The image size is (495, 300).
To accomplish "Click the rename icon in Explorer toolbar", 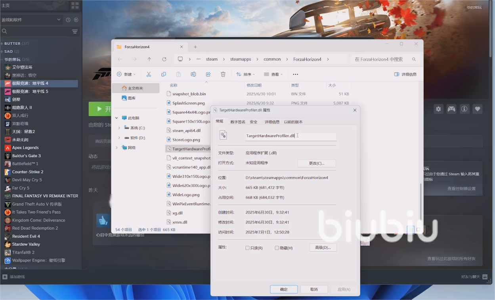I will click(x=193, y=75).
